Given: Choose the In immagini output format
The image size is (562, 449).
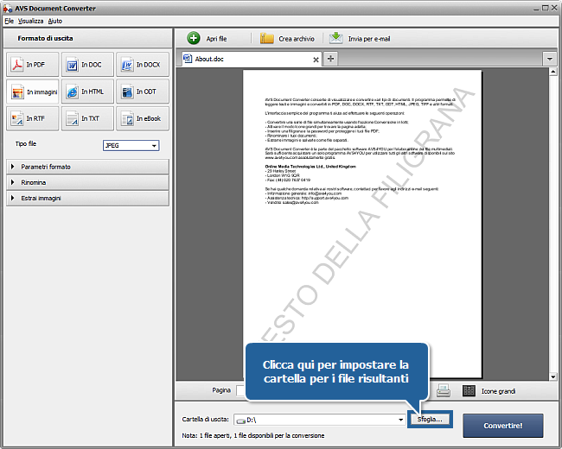Looking at the screenshot, I should click(32, 92).
